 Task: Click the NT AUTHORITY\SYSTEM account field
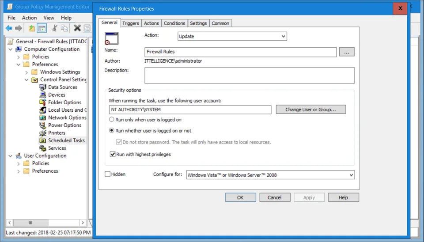pyautogui.click(x=190, y=110)
